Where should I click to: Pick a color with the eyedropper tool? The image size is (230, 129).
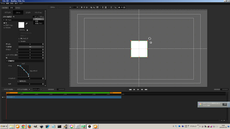[27, 23]
